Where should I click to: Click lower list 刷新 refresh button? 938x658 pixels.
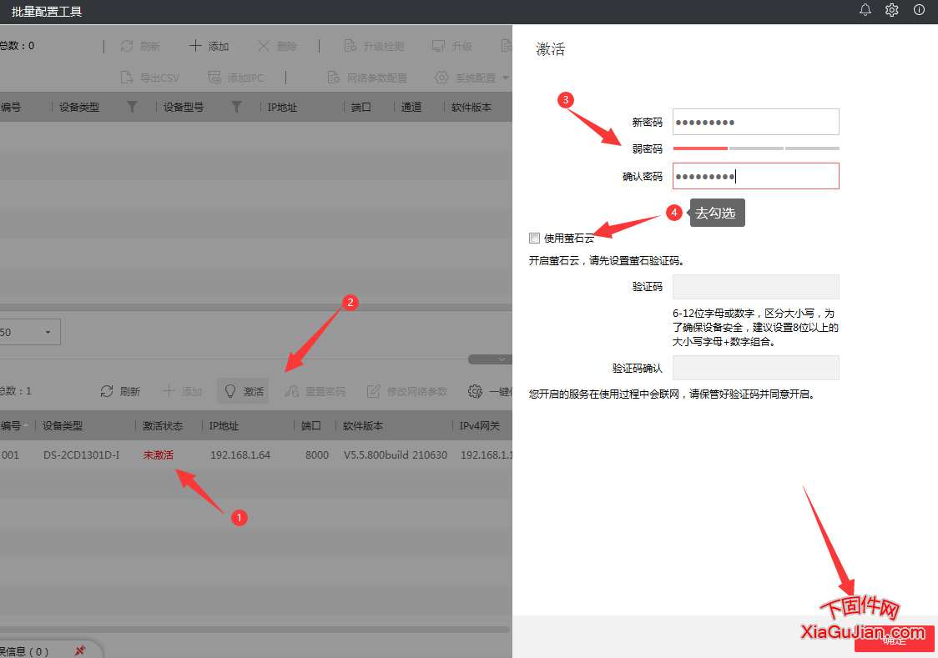tap(120, 391)
